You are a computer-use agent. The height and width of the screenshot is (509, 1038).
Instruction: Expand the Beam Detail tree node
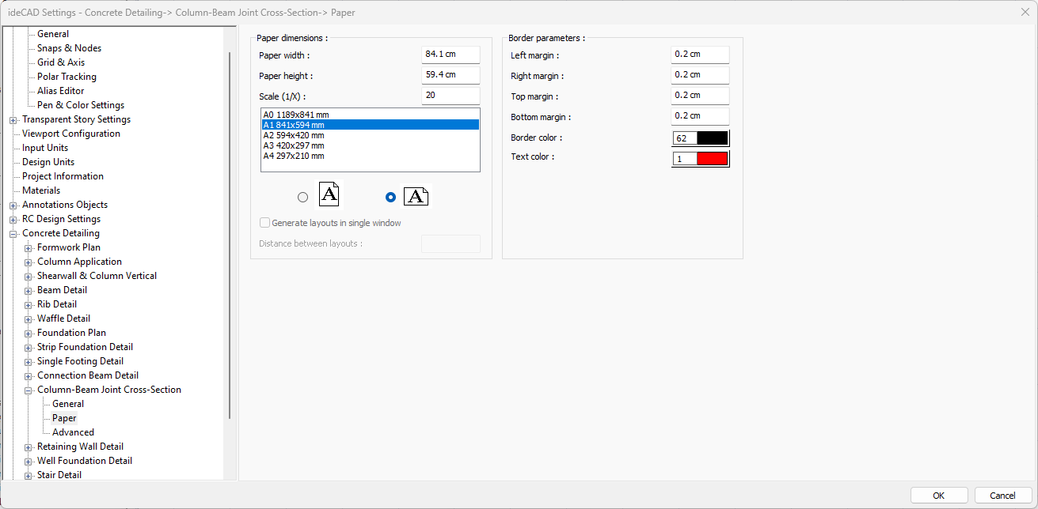29,290
